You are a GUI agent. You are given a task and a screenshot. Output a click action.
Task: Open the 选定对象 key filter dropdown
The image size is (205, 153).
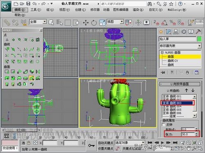[143, 143]
